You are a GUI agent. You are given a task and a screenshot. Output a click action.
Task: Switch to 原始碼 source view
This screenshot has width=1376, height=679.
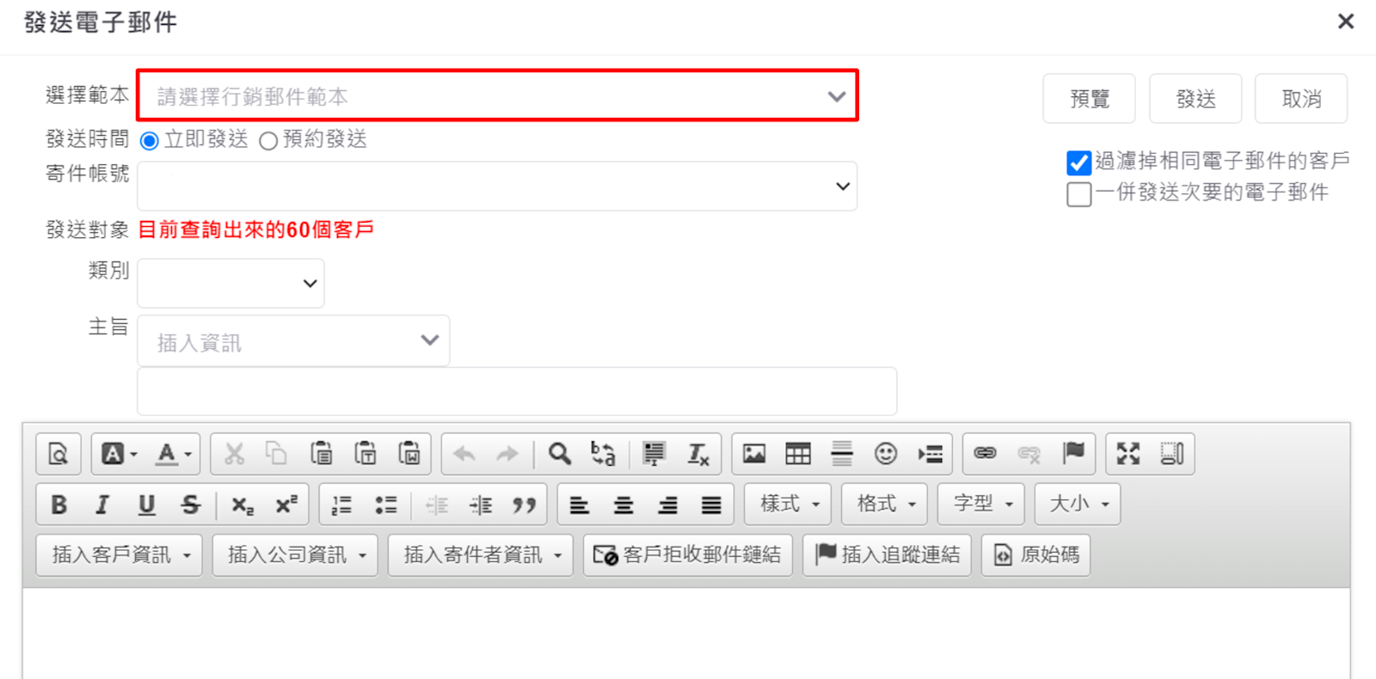[x=1036, y=555]
